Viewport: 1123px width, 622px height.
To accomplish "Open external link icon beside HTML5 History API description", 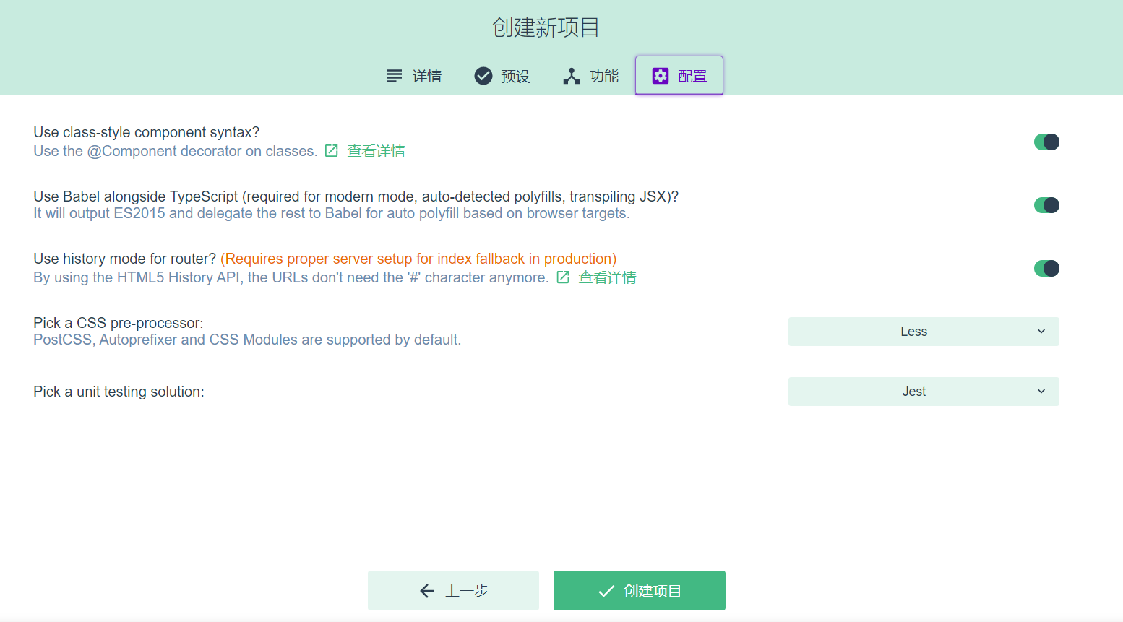I will pyautogui.click(x=562, y=277).
